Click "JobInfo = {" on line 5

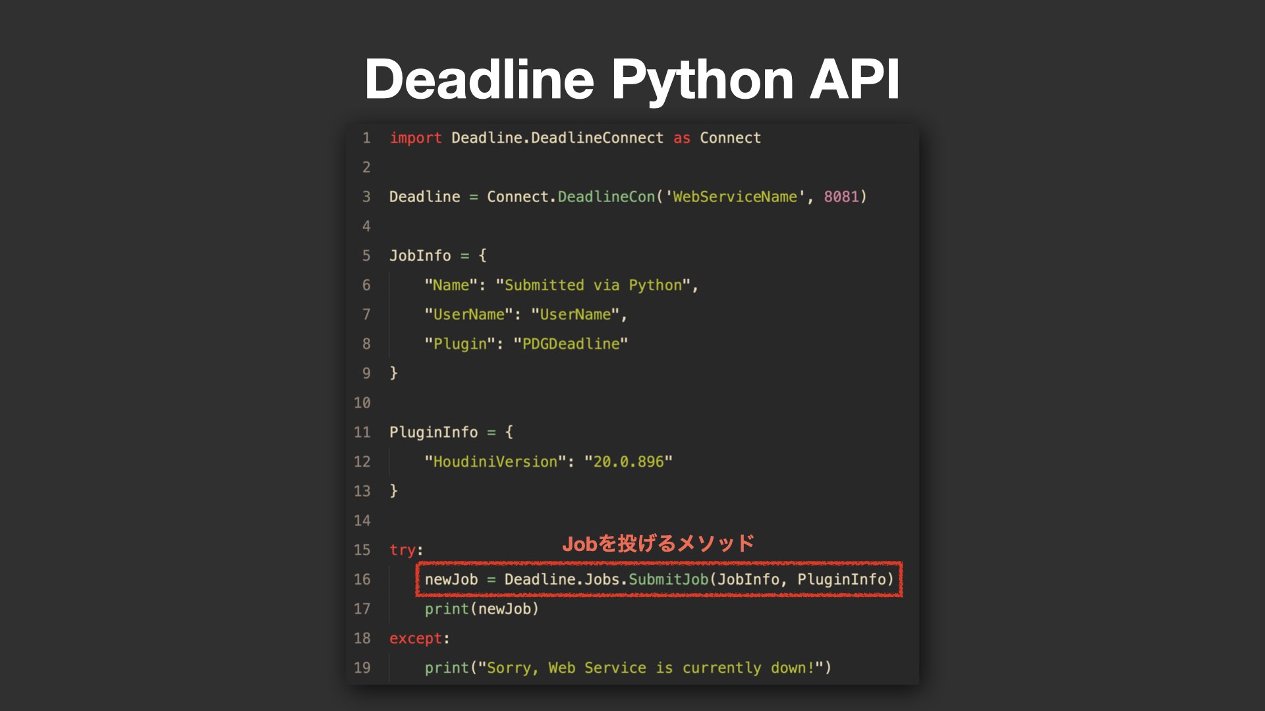point(437,255)
